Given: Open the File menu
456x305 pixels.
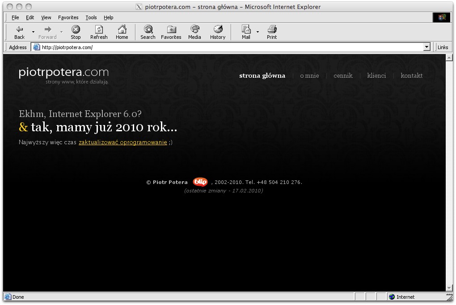Looking at the screenshot, I should click(15, 17).
